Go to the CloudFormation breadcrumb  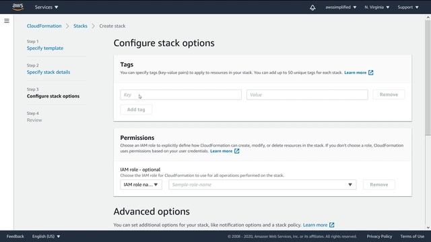(x=44, y=26)
